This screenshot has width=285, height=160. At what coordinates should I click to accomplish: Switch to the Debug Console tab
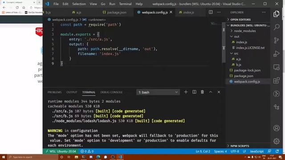point(111,92)
